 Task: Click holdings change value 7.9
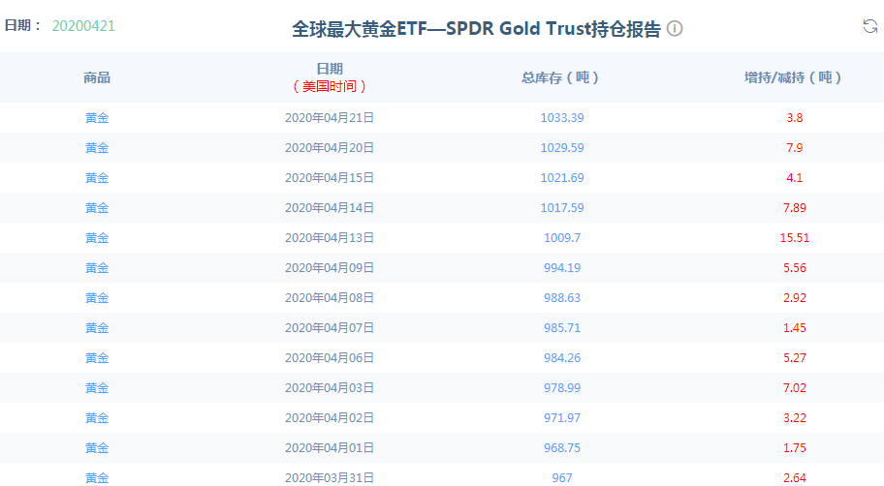point(795,147)
